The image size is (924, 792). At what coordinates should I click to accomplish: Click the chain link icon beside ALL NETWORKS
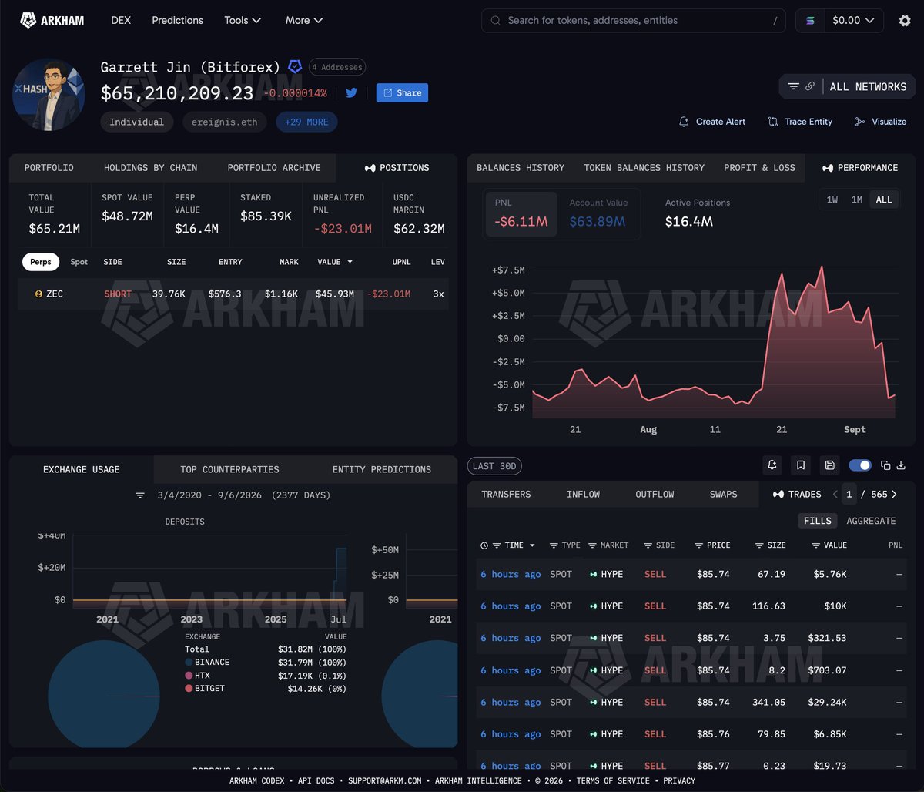coord(810,87)
